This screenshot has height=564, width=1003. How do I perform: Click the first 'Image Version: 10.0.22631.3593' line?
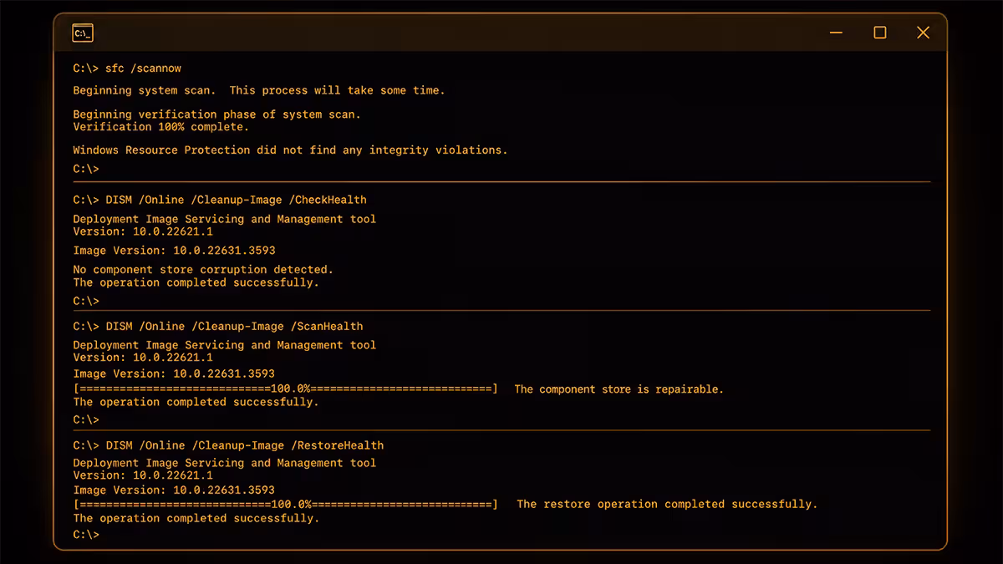click(x=174, y=251)
